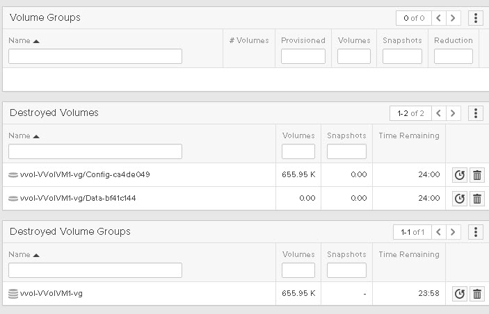
Task: Eradicate the Data-bf41c144 volume via trash icon
Action: click(x=477, y=199)
